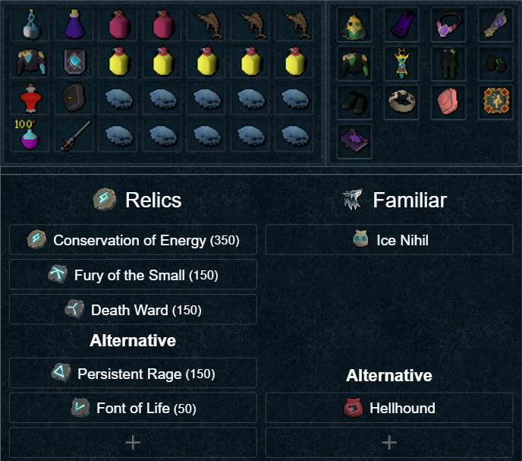Open the Ice Nihil familiar entry

coord(389,240)
